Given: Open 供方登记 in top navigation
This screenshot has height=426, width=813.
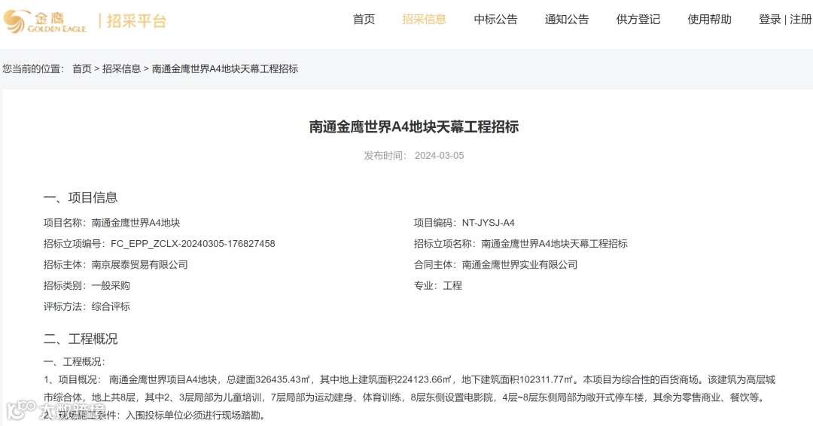Looking at the screenshot, I should (x=638, y=20).
